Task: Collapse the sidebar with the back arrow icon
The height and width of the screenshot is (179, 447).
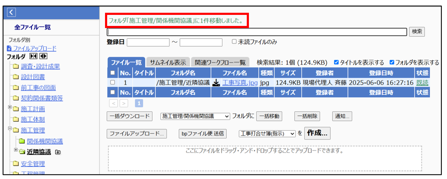Action: (x=12, y=12)
